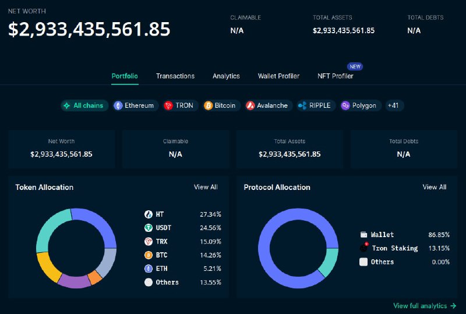Click the Claimable summary card

pos(175,149)
